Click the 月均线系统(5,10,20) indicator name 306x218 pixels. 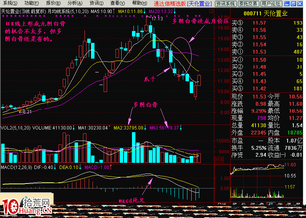pos(68,11)
